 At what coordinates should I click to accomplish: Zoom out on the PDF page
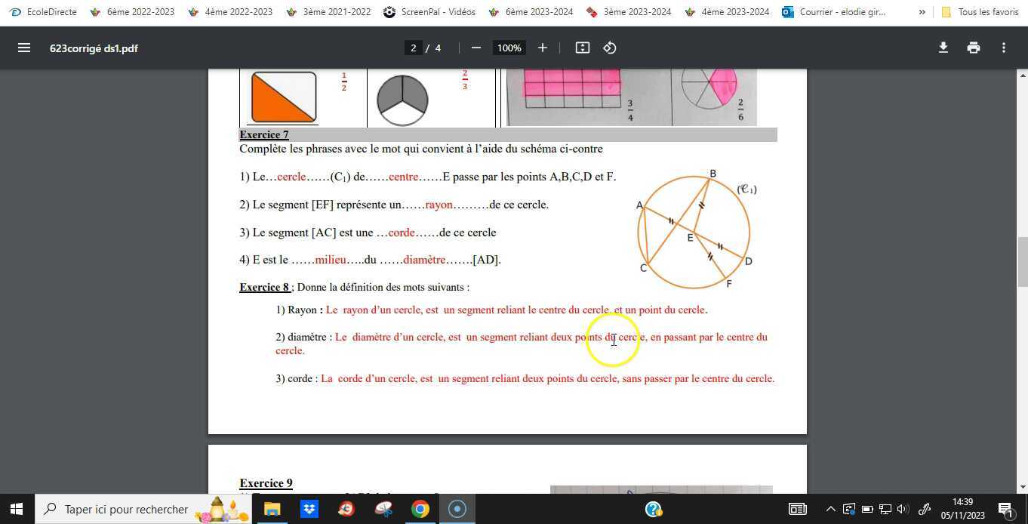pos(476,48)
